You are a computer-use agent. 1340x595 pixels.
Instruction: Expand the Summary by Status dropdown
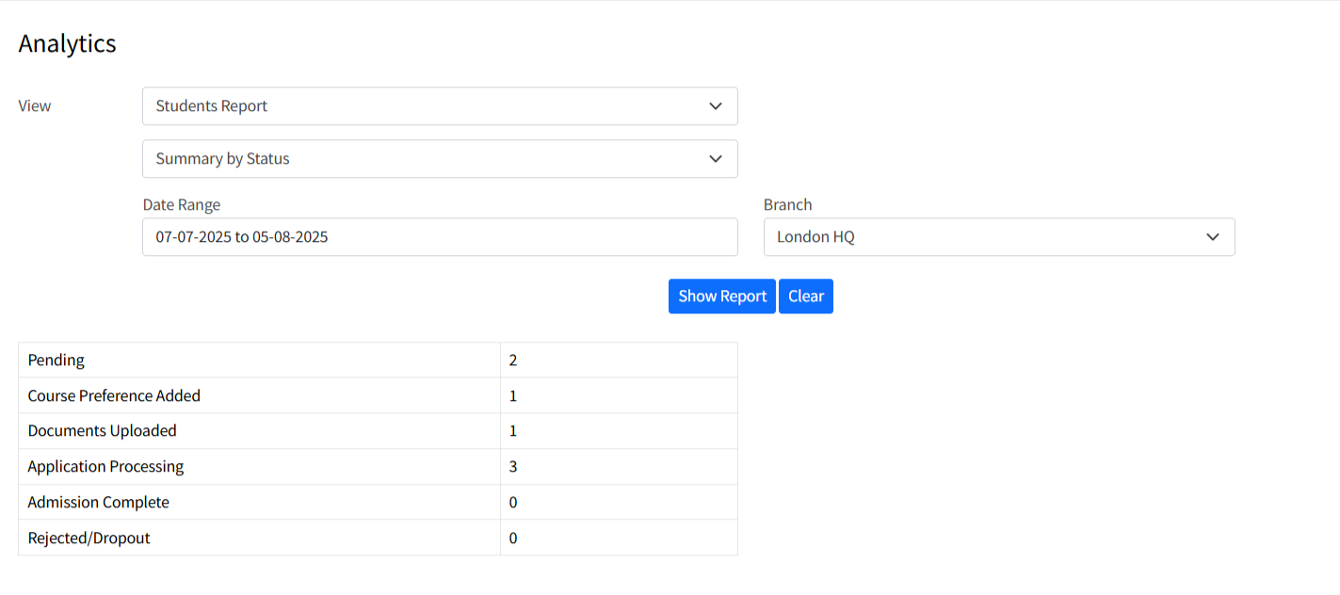tap(439, 159)
